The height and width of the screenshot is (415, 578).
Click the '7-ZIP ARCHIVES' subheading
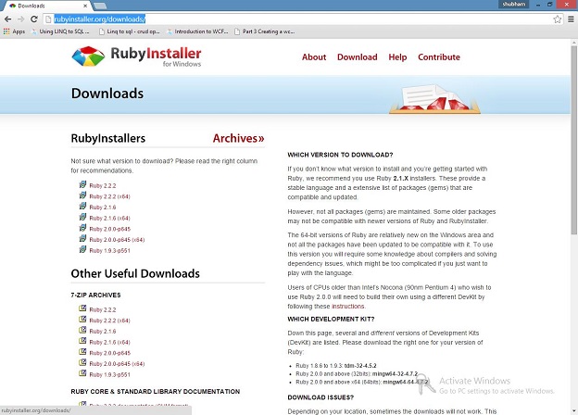tap(95, 296)
